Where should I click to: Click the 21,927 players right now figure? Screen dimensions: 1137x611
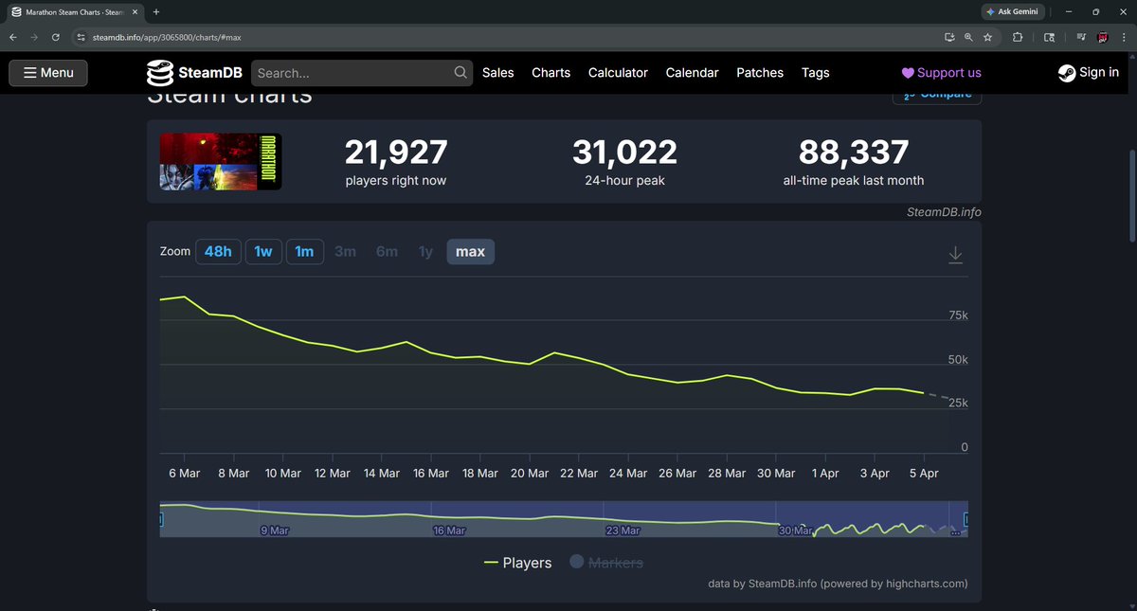click(x=396, y=152)
